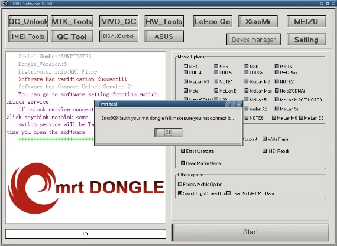This screenshot has width=337, height=246.
Task: Toggle Read Mobile PMT Data checkbox
Action: click(x=228, y=193)
